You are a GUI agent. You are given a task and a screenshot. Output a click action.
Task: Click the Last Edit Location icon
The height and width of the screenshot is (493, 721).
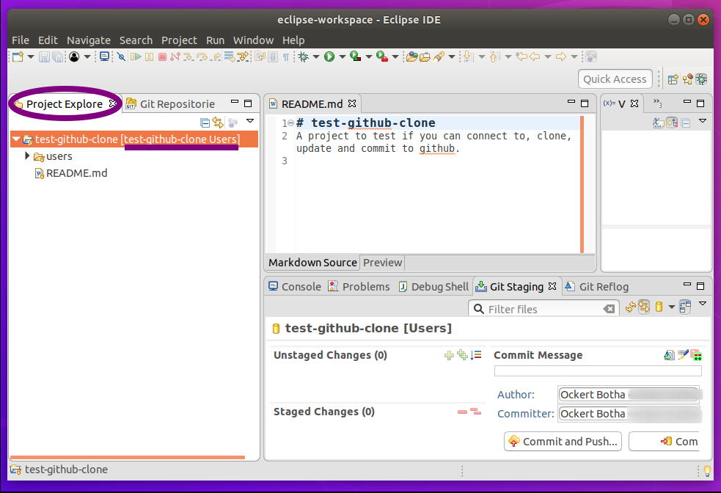[x=521, y=56]
